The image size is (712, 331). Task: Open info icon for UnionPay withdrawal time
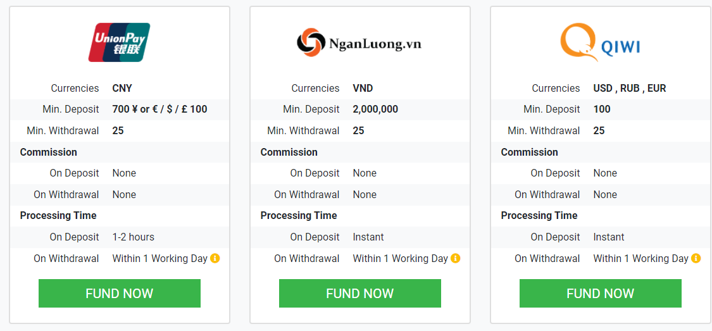click(x=215, y=258)
